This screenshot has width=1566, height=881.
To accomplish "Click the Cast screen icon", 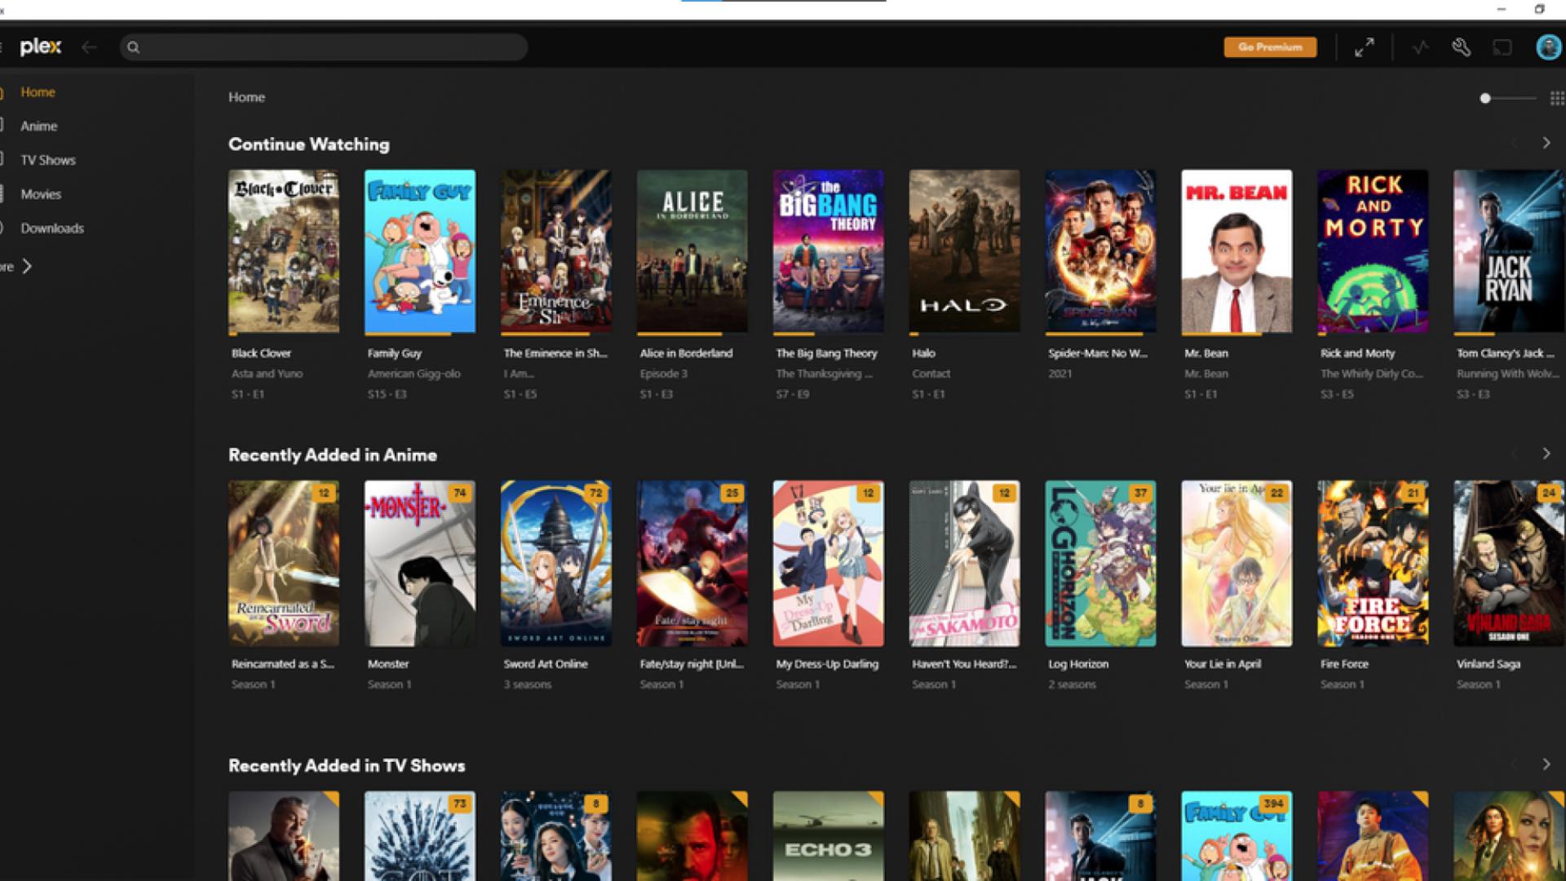I will [1502, 47].
